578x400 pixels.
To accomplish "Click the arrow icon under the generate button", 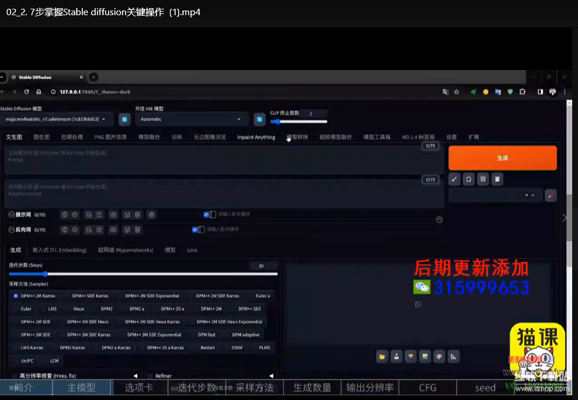I will 454,179.
